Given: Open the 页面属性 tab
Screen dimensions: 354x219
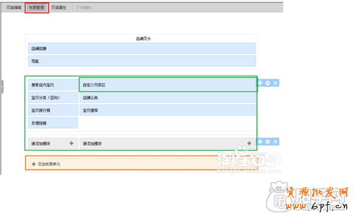Looking at the screenshot, I should [x=59, y=8].
